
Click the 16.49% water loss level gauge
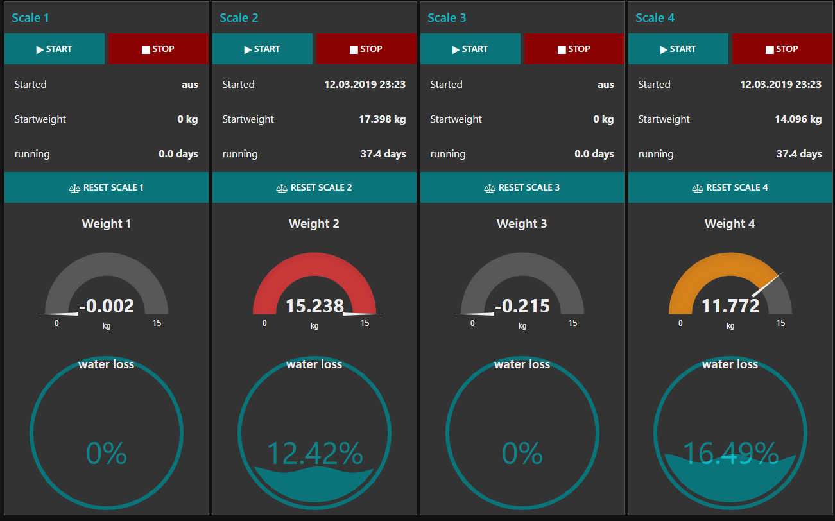(x=730, y=433)
